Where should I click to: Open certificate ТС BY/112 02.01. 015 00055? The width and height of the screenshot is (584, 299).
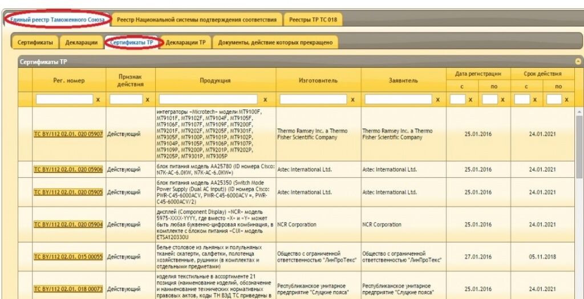(68, 257)
